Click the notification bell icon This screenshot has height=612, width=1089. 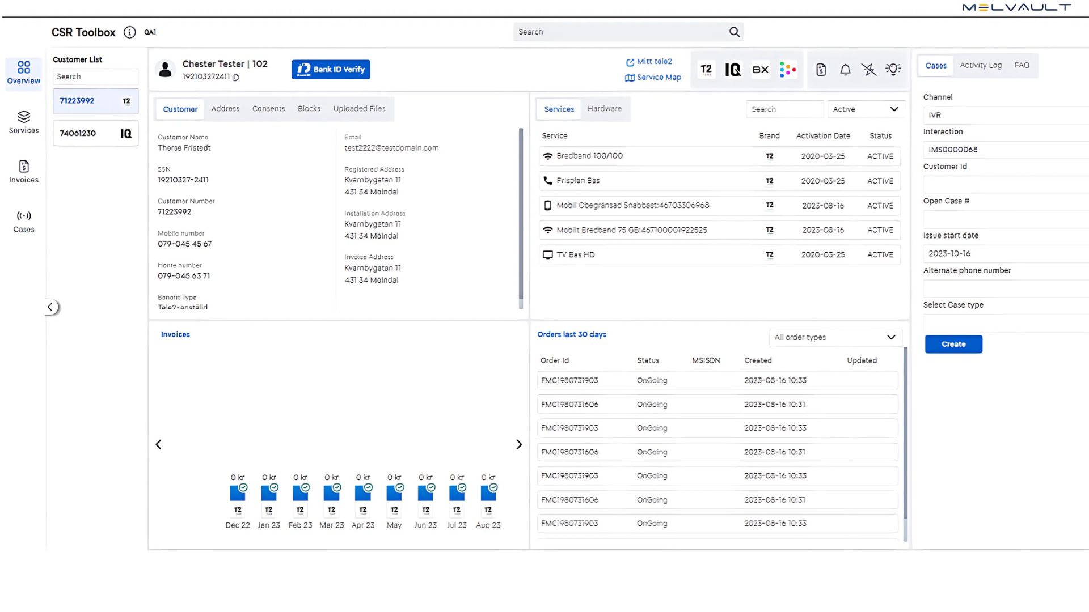845,70
